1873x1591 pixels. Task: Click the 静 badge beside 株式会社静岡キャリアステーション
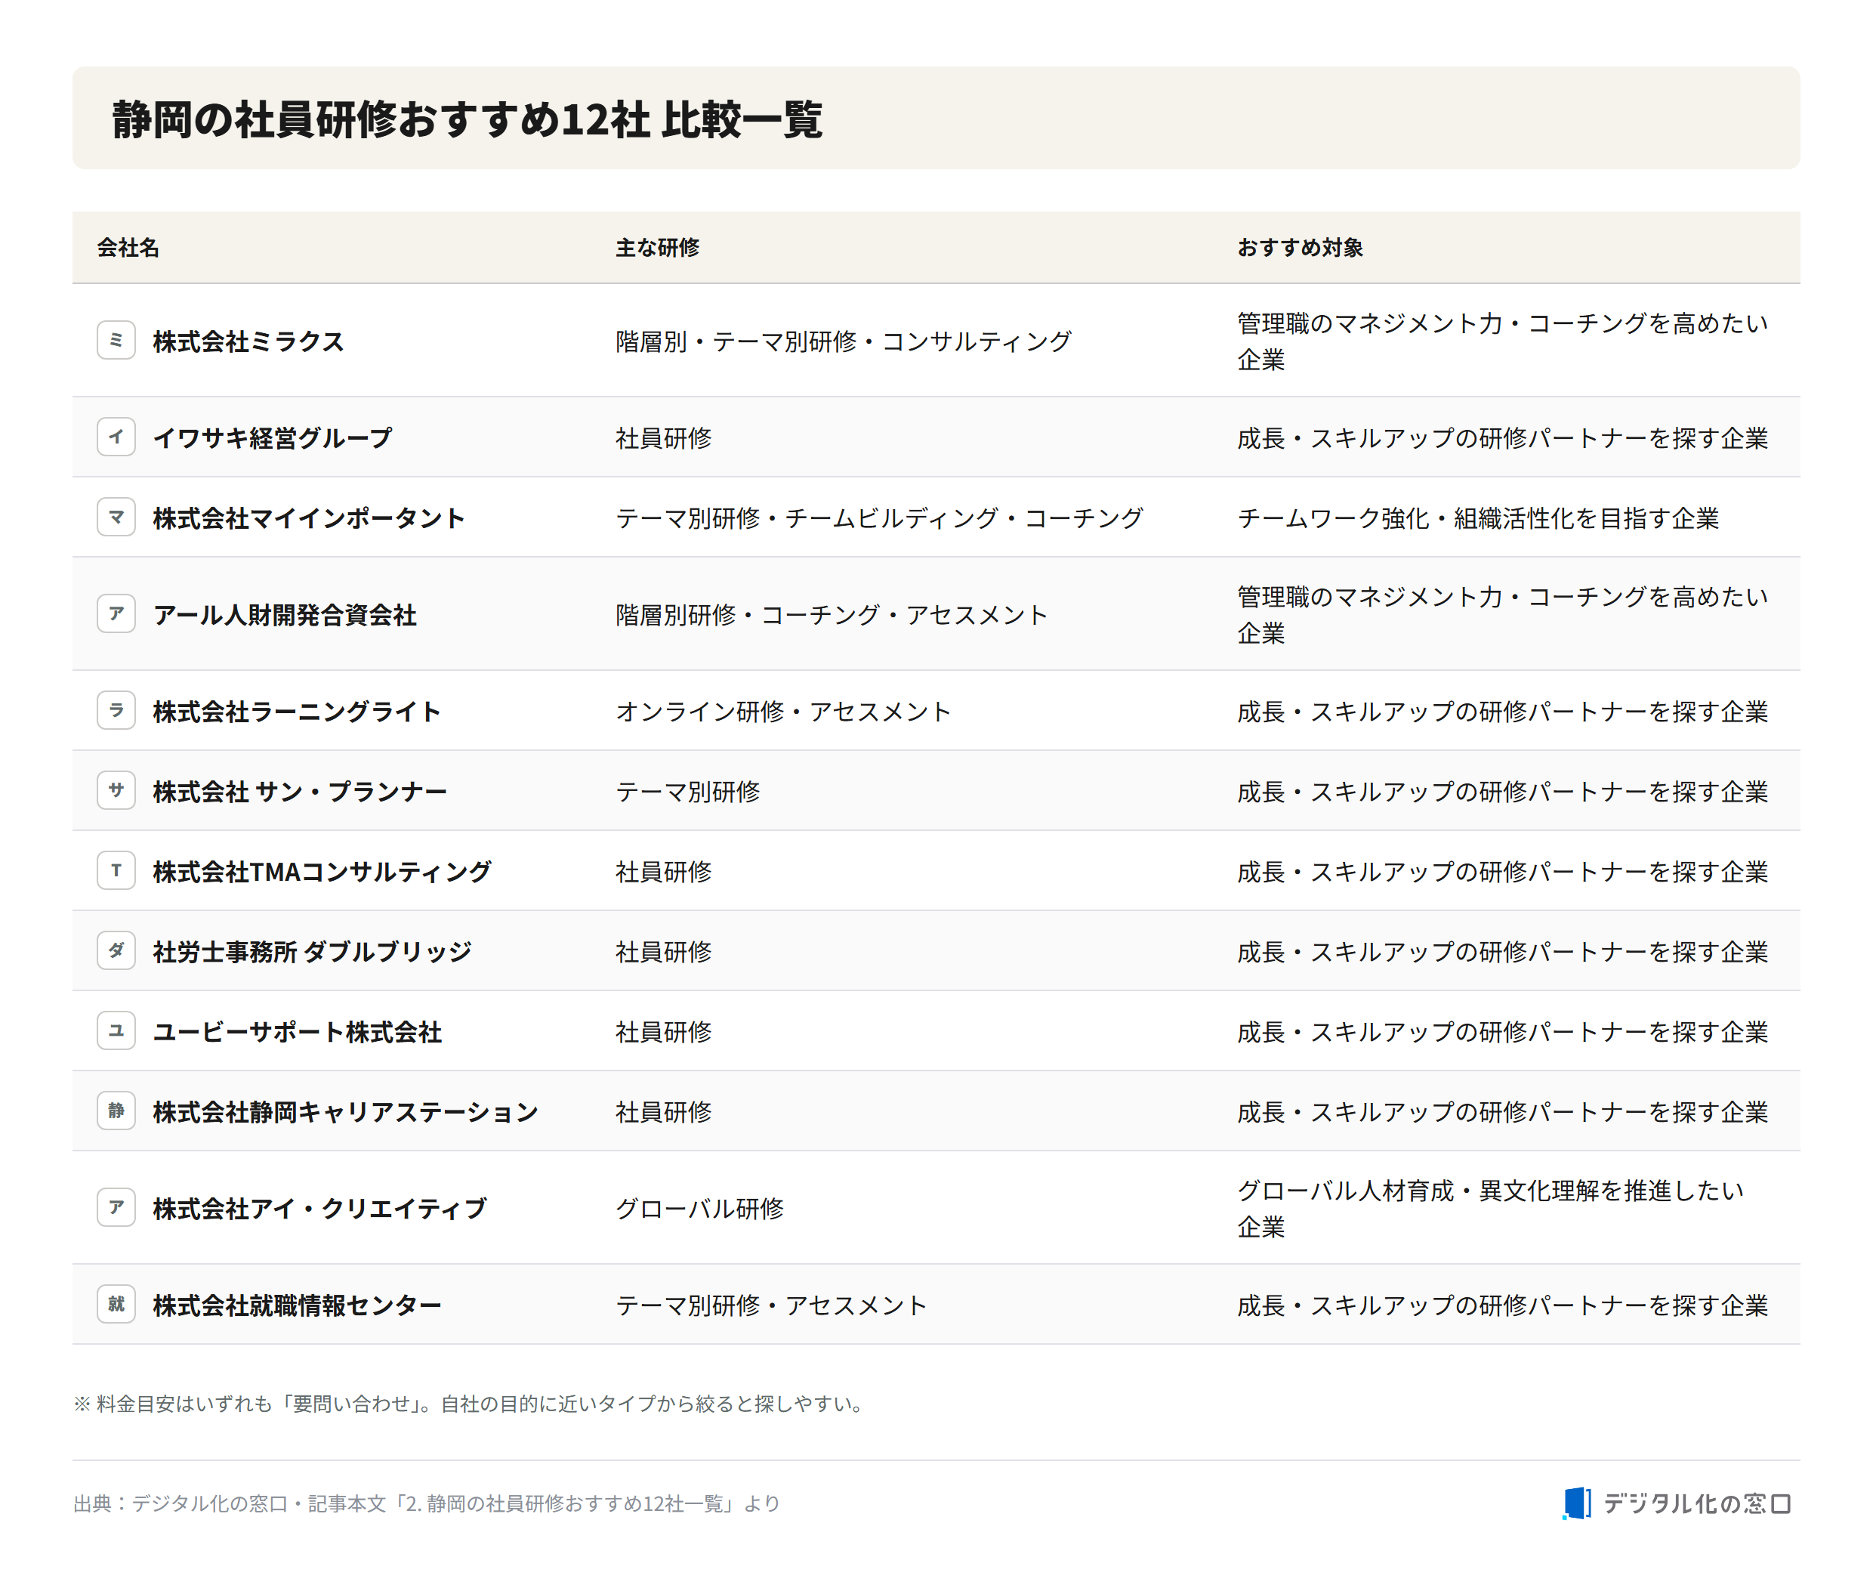[116, 1111]
